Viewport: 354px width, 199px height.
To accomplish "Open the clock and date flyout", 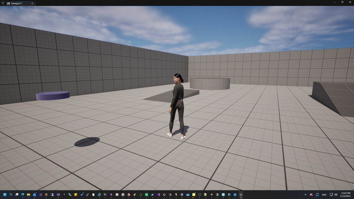I will click(x=346, y=195).
